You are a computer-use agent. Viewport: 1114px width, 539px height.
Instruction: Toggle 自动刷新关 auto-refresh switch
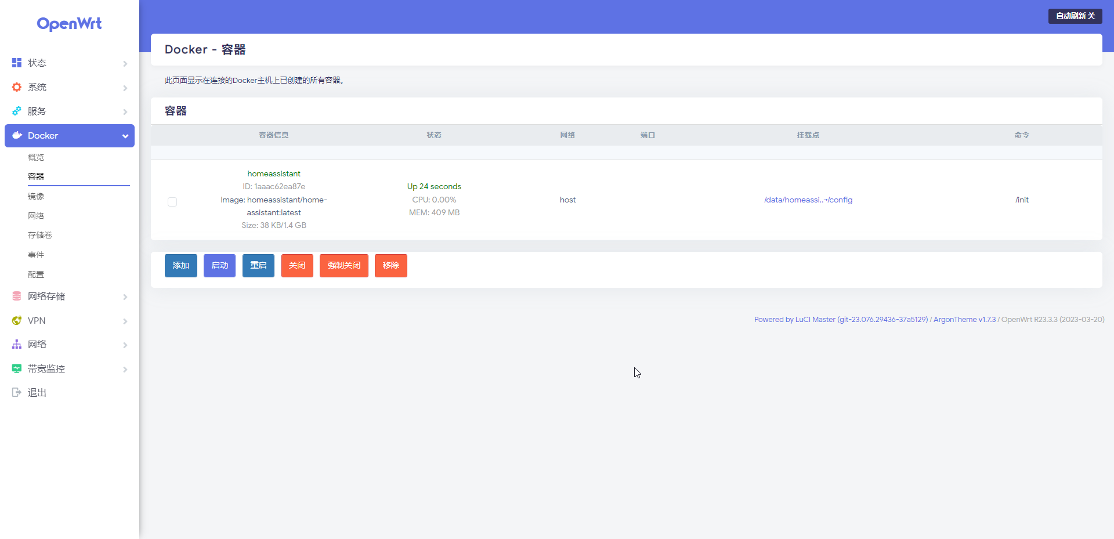pos(1075,16)
